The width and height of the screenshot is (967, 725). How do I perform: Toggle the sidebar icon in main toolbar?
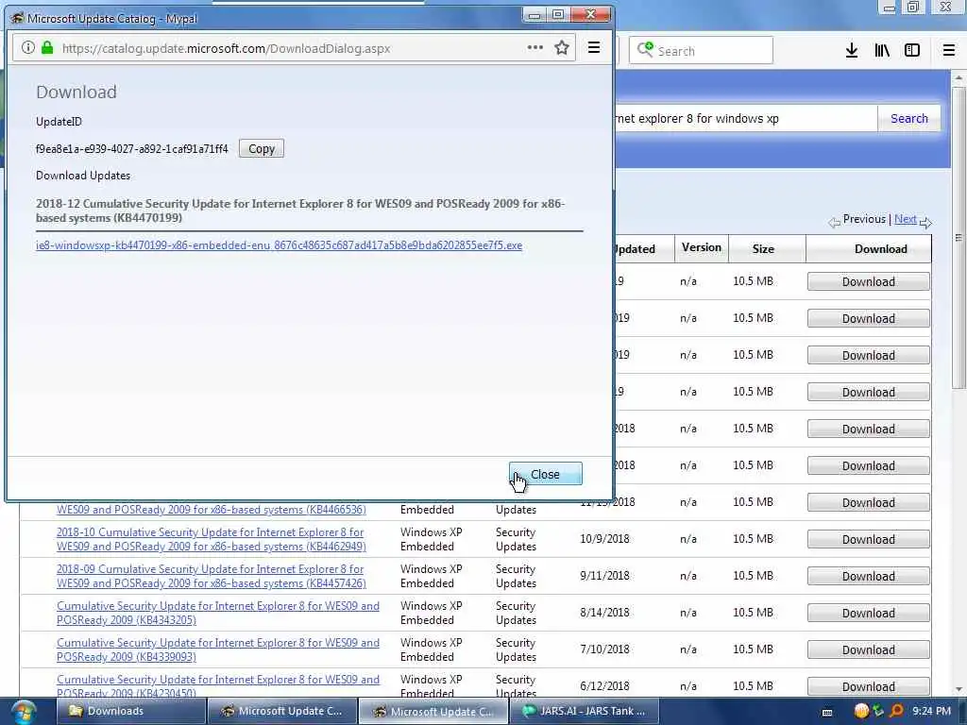coord(912,51)
